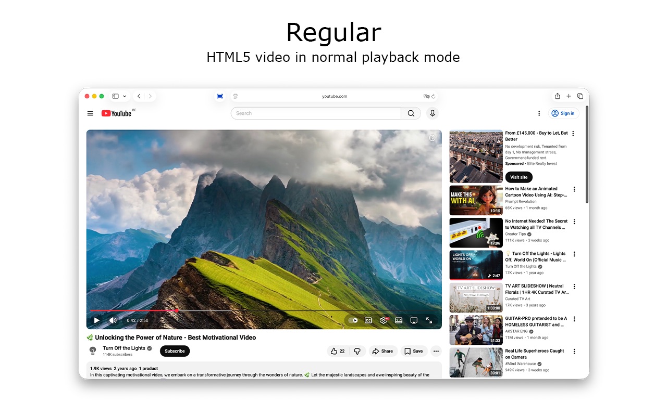Visit site for the sponsored property ad
The width and height of the screenshot is (667, 416).
pyautogui.click(x=518, y=177)
